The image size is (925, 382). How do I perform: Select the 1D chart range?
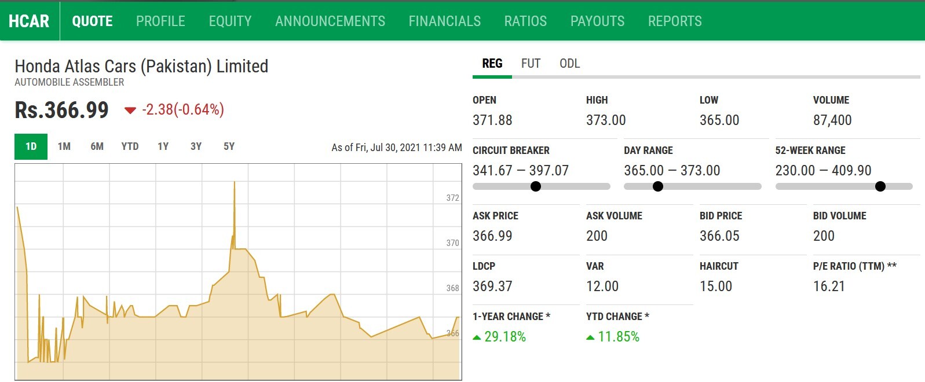coord(31,146)
